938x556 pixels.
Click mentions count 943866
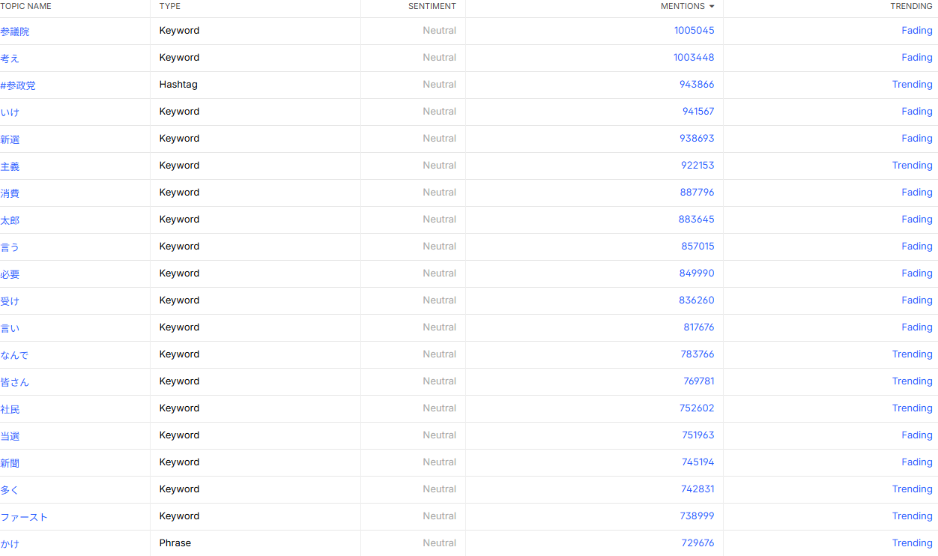tap(697, 85)
